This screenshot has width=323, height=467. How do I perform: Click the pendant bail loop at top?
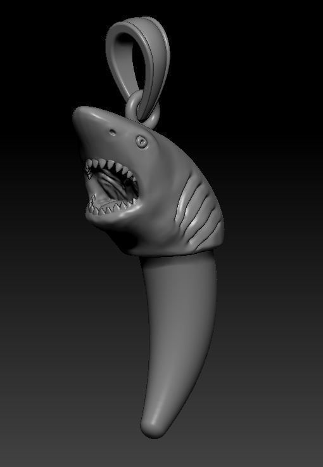(138, 69)
